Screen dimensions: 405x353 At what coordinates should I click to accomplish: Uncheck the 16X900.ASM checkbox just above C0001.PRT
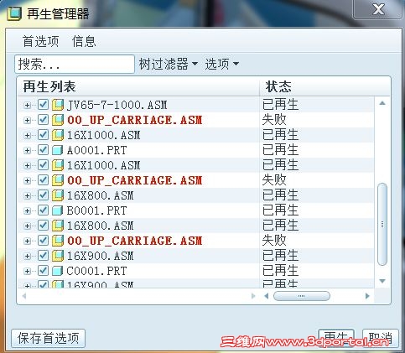(43, 256)
